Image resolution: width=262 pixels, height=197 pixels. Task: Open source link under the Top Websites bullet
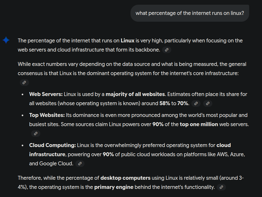[x=36, y=133]
